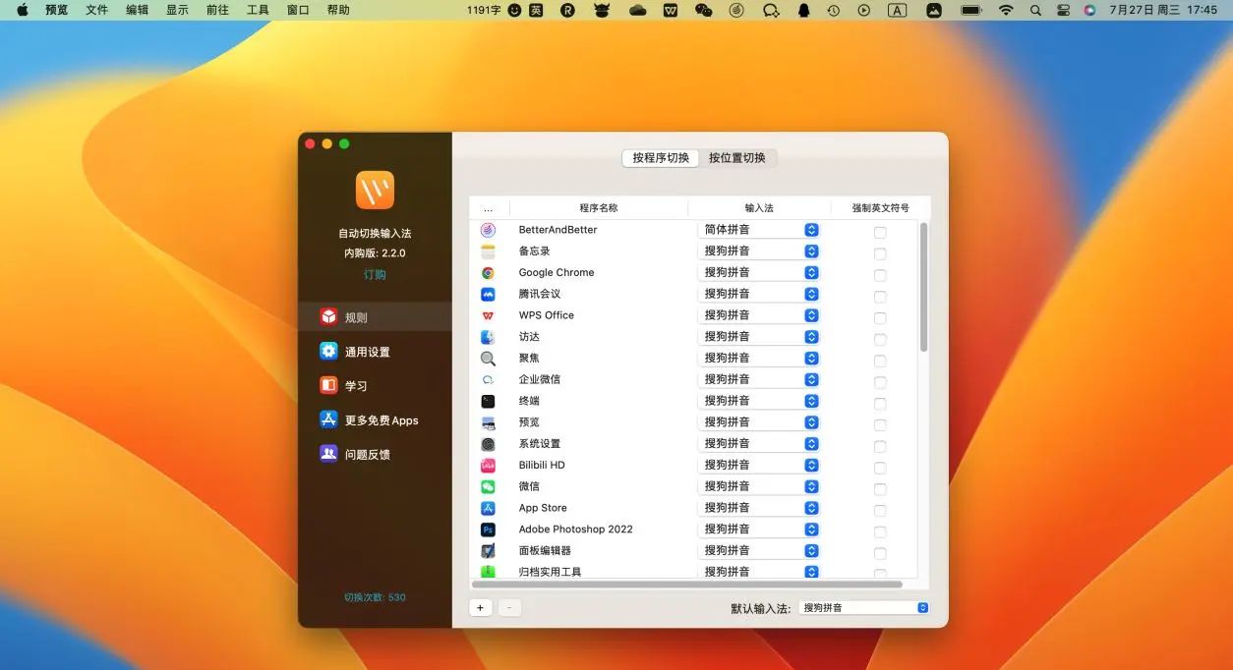Image resolution: width=1233 pixels, height=670 pixels.
Task: Enable 强制英文符号 for BetterAndBetter
Action: pyautogui.click(x=879, y=232)
